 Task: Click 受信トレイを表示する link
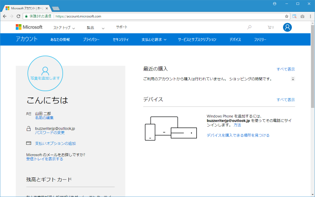click(x=45, y=159)
